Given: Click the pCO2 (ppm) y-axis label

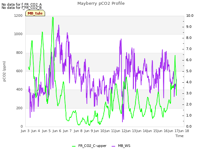Looking at the screenshot, I should [4, 71].
